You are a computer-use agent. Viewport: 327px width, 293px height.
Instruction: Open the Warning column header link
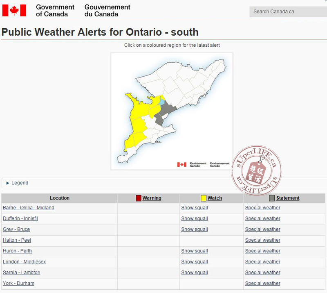point(152,198)
